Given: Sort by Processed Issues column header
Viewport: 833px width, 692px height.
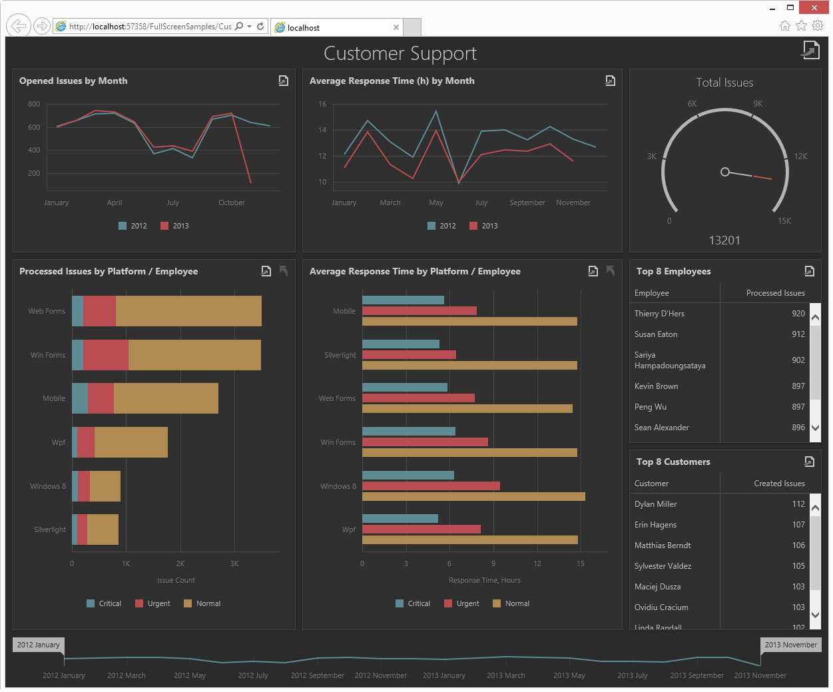Looking at the screenshot, I should pos(775,293).
